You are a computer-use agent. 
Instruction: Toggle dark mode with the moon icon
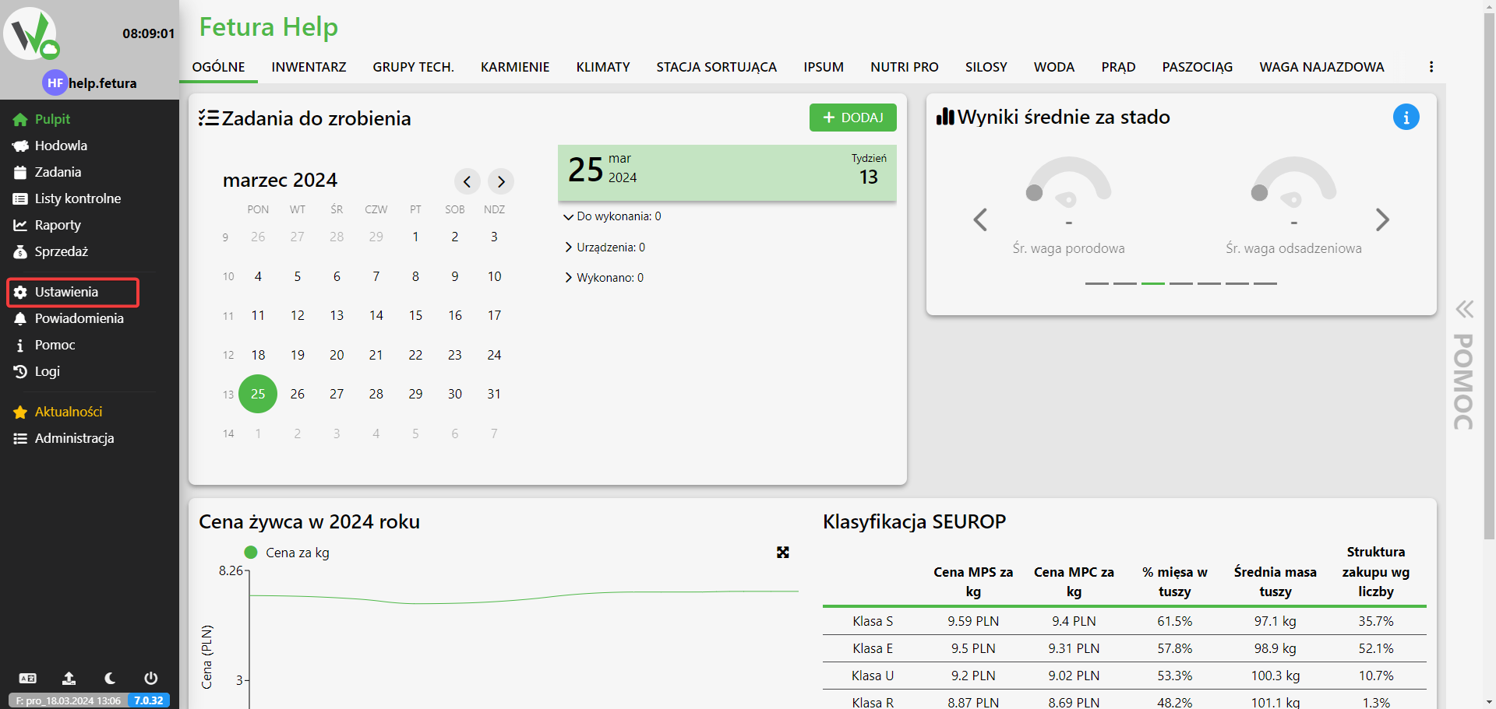point(110,678)
